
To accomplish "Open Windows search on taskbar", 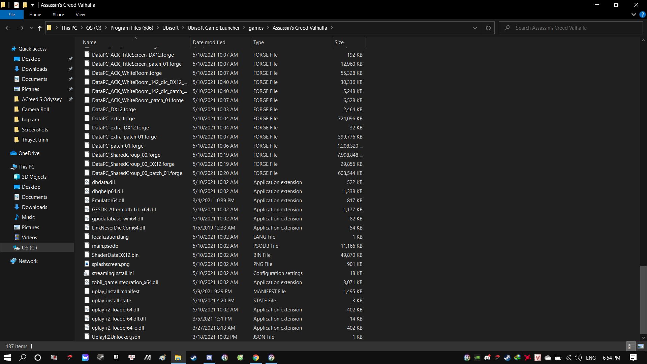I will (x=23, y=358).
